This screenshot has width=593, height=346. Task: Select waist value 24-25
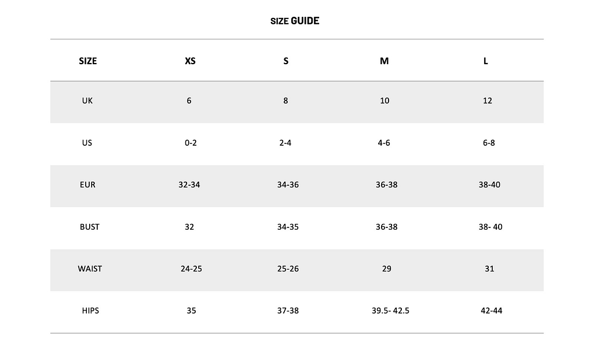point(191,268)
